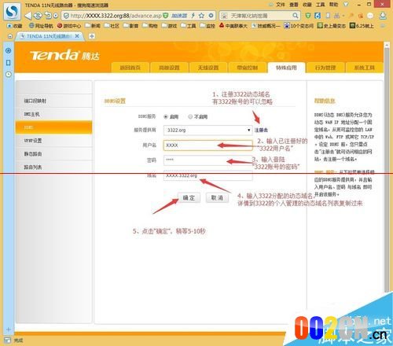
Task: Click the browser back arrow
Action: point(28,16)
